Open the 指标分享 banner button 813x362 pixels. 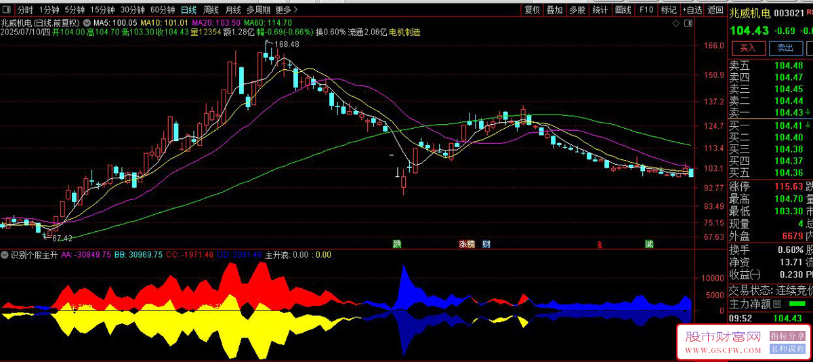point(787,336)
